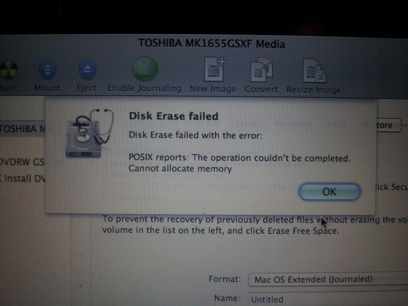Click the Disk Erase failed heading
Image resolution: width=408 pixels, height=306 pixels.
click(174, 116)
